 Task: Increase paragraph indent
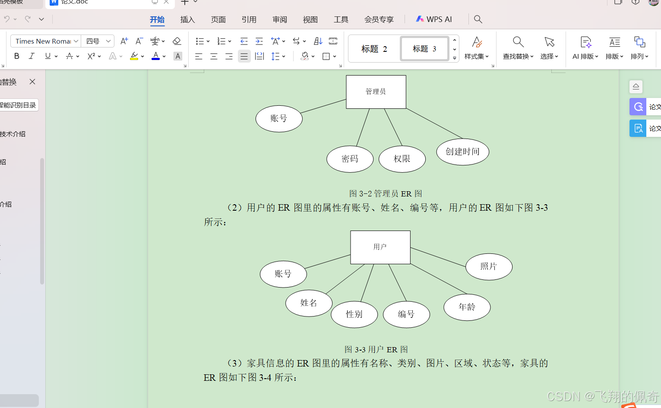click(259, 41)
